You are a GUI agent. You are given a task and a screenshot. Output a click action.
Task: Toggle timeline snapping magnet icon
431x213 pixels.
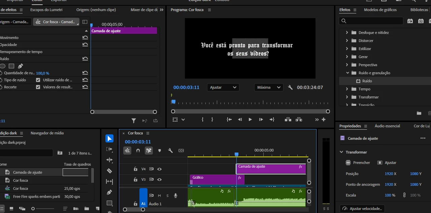click(138, 151)
